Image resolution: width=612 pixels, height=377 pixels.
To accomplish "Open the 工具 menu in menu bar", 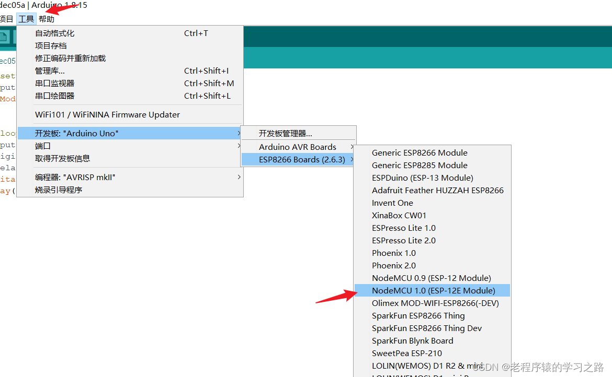I will pos(27,19).
